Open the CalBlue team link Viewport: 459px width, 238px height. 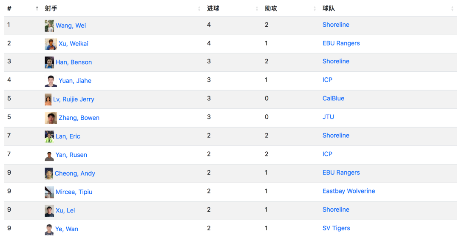click(x=333, y=98)
